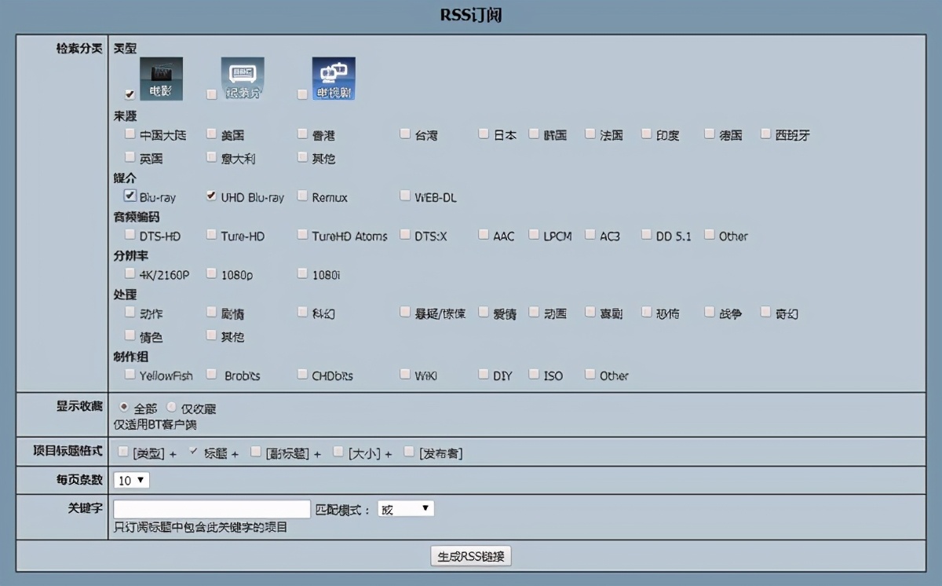Image resolution: width=942 pixels, height=586 pixels.
Task: Enable the Remux media option
Action: pos(301,195)
